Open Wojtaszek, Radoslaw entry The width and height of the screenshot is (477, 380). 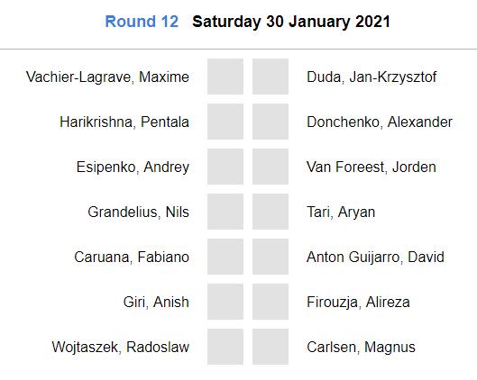[x=121, y=347]
